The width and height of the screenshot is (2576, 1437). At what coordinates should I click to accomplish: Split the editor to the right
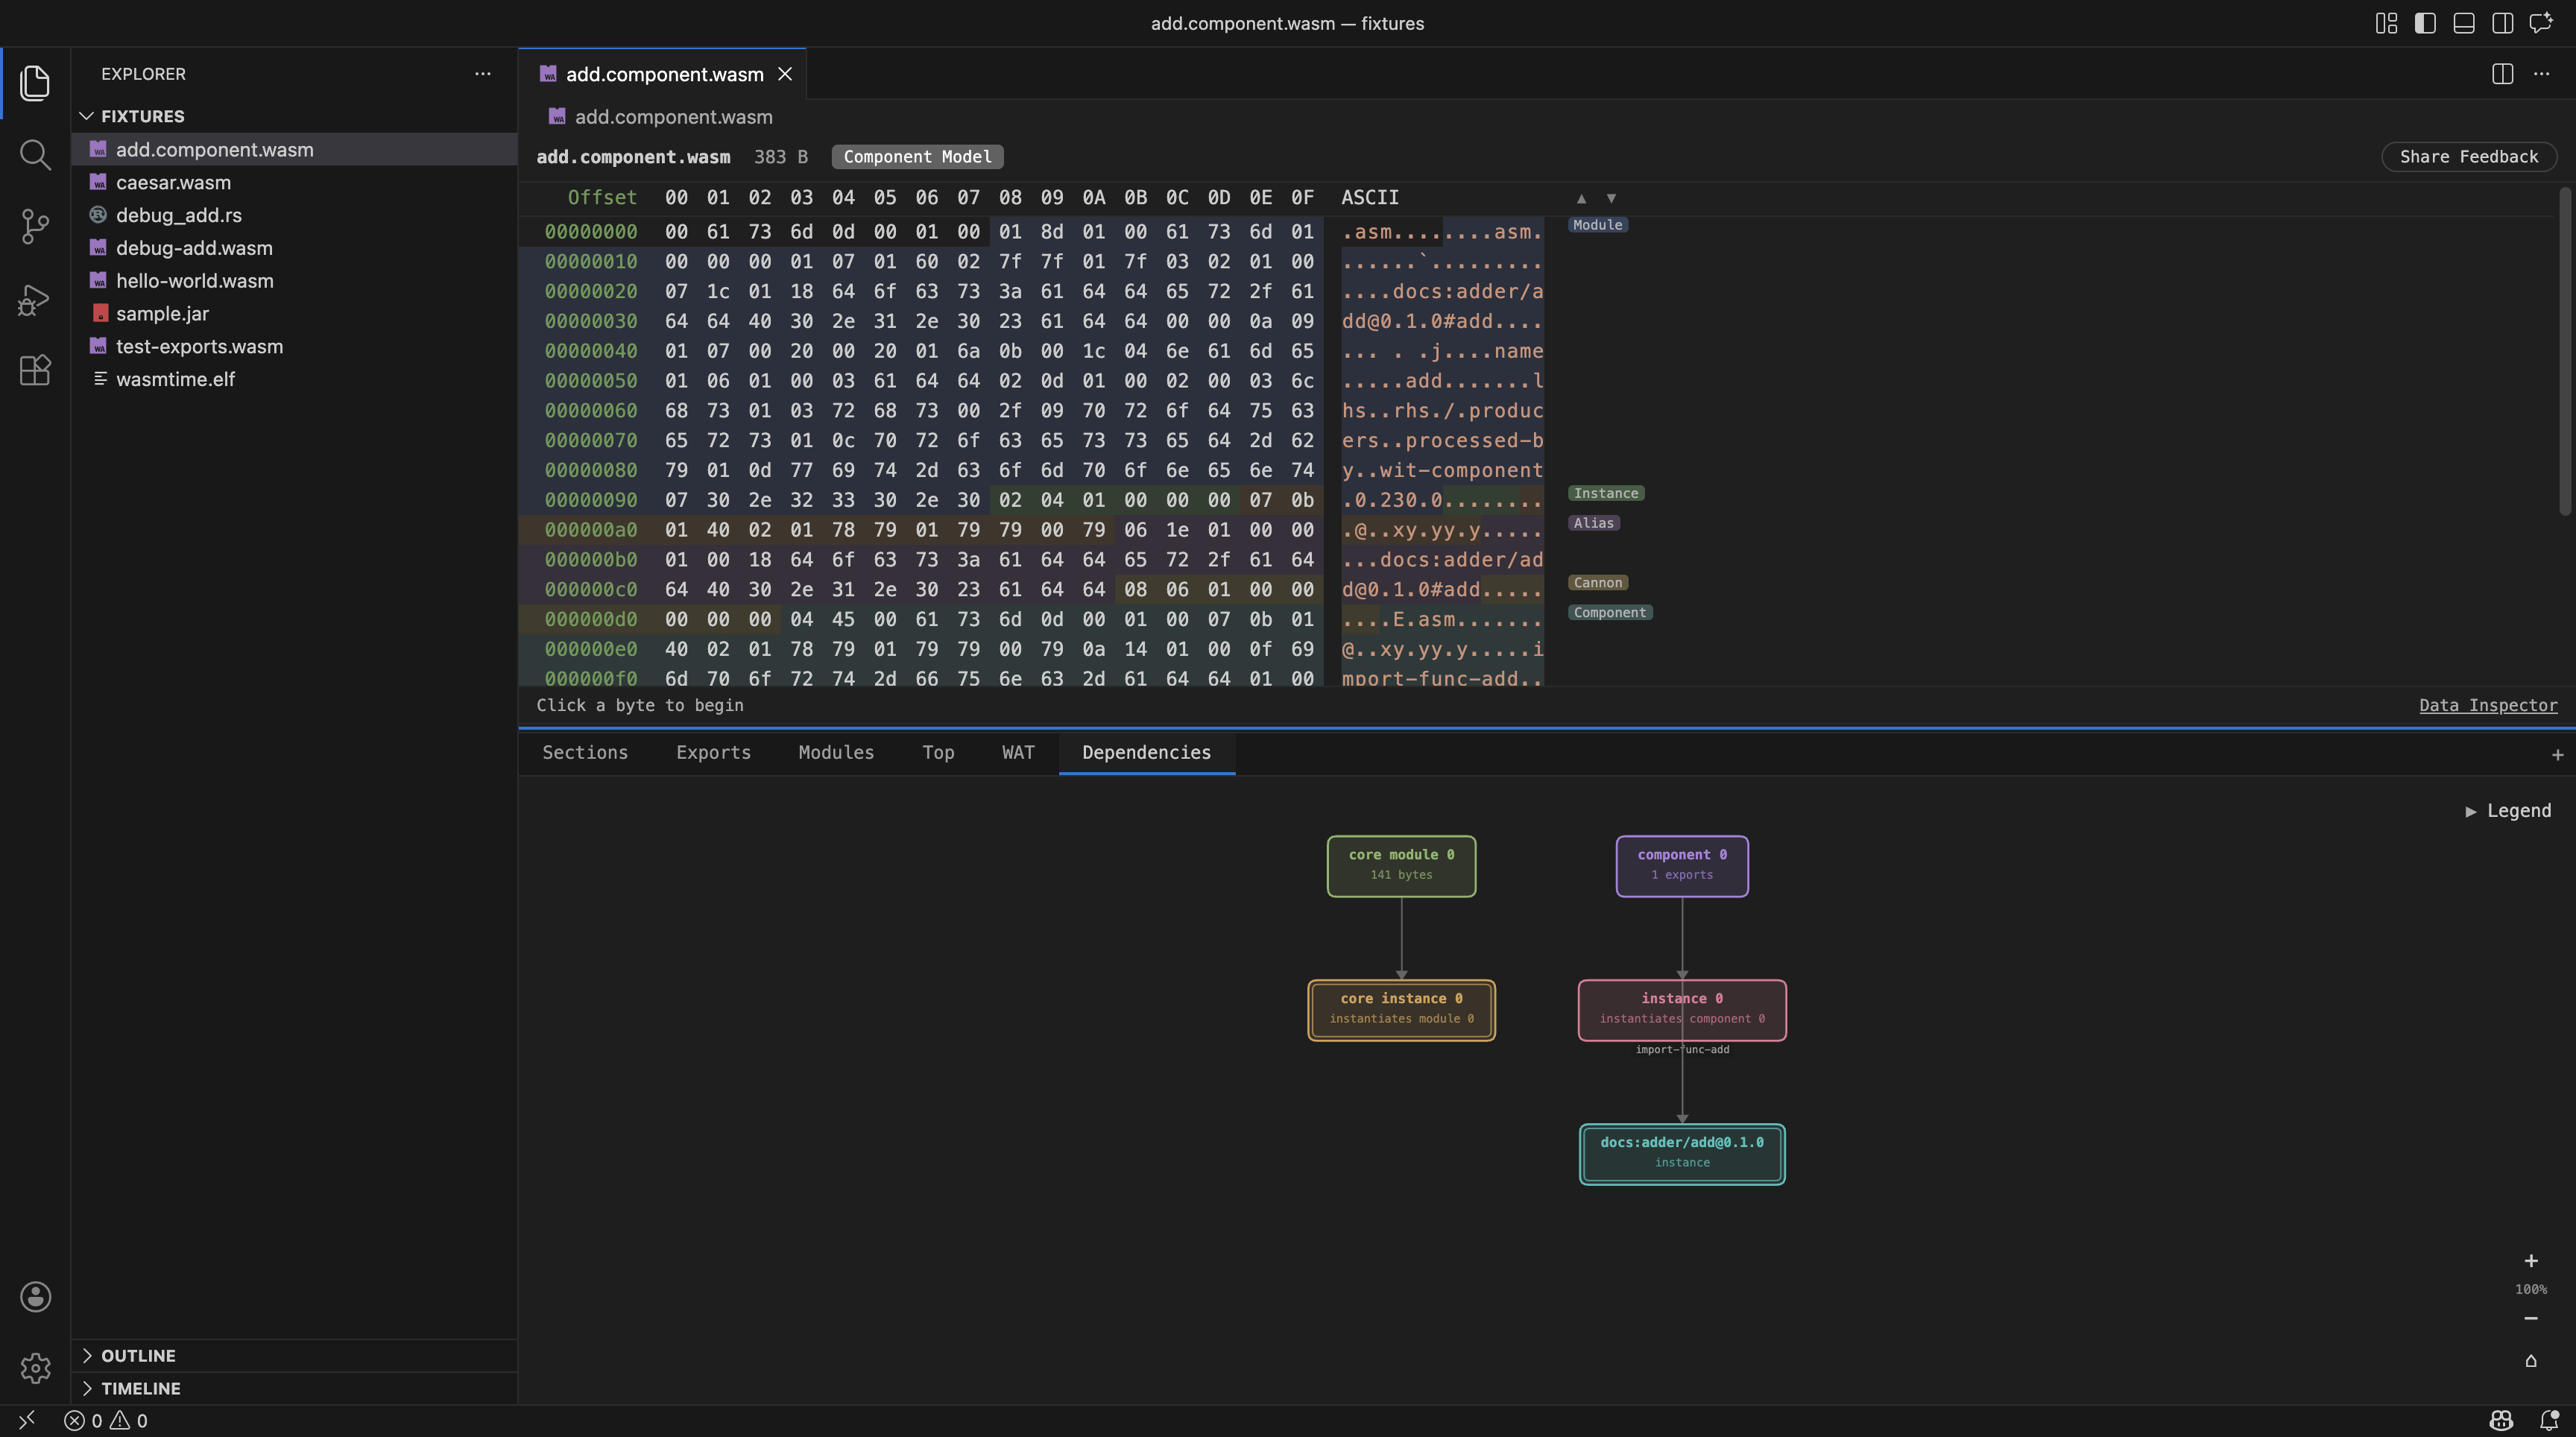[x=2503, y=74]
